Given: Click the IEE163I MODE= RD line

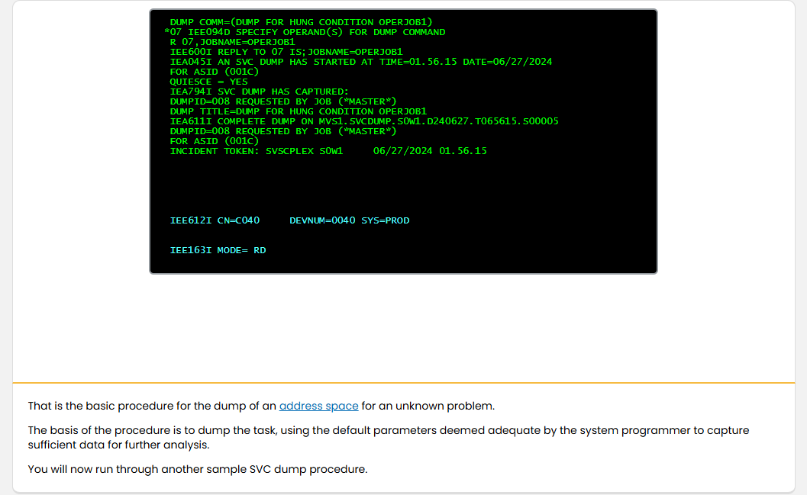Looking at the screenshot, I should click(218, 250).
